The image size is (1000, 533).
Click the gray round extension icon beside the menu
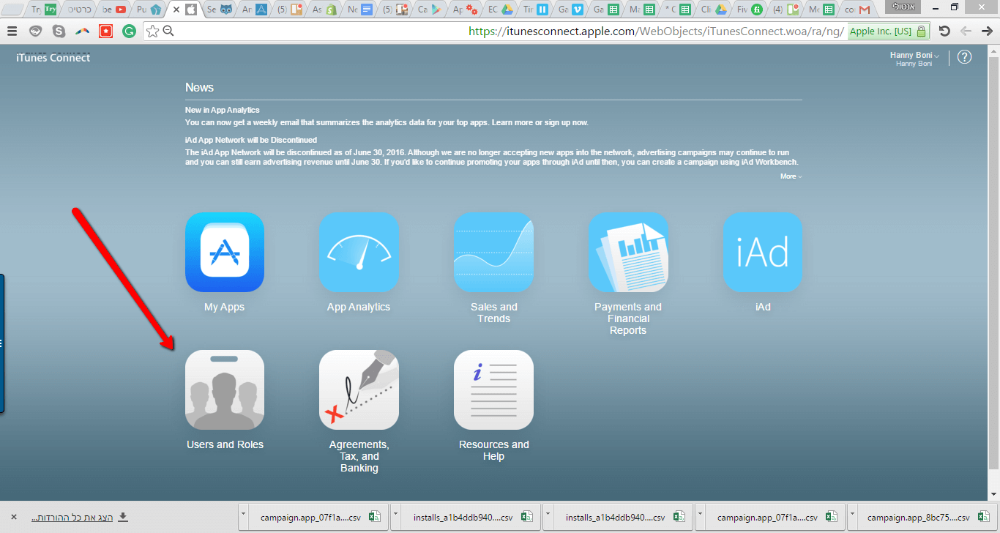[35, 31]
